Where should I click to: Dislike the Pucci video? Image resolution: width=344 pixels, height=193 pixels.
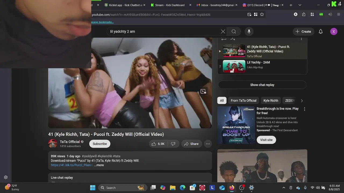(x=173, y=144)
